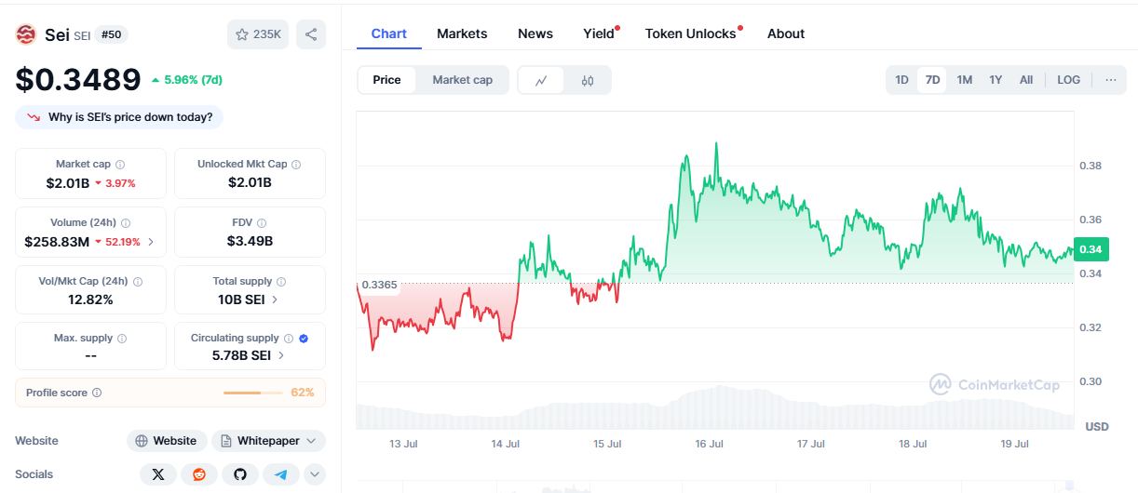The height and width of the screenshot is (493, 1138).
Task: Click the 12.82% Vol/Mkt Cap value
Action: click(90, 300)
